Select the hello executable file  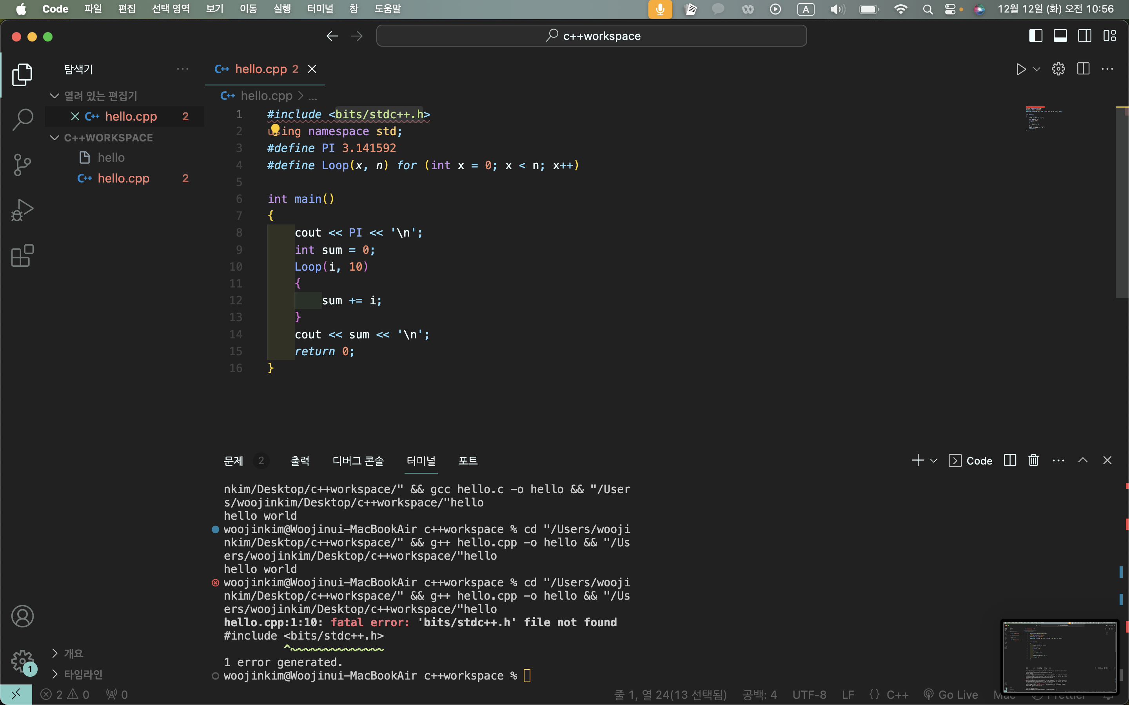tap(111, 157)
